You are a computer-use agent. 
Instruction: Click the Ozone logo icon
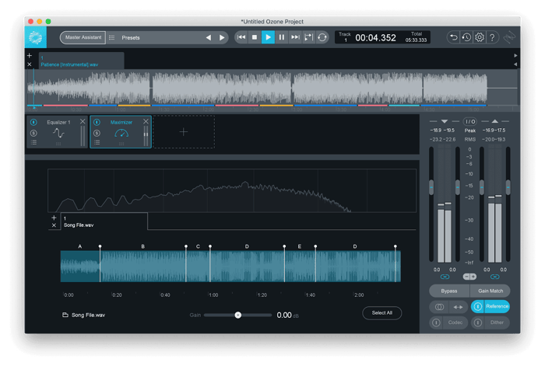click(x=36, y=37)
